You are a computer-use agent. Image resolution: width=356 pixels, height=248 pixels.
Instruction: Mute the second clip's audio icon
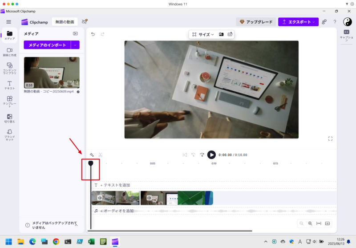[x=149, y=198]
